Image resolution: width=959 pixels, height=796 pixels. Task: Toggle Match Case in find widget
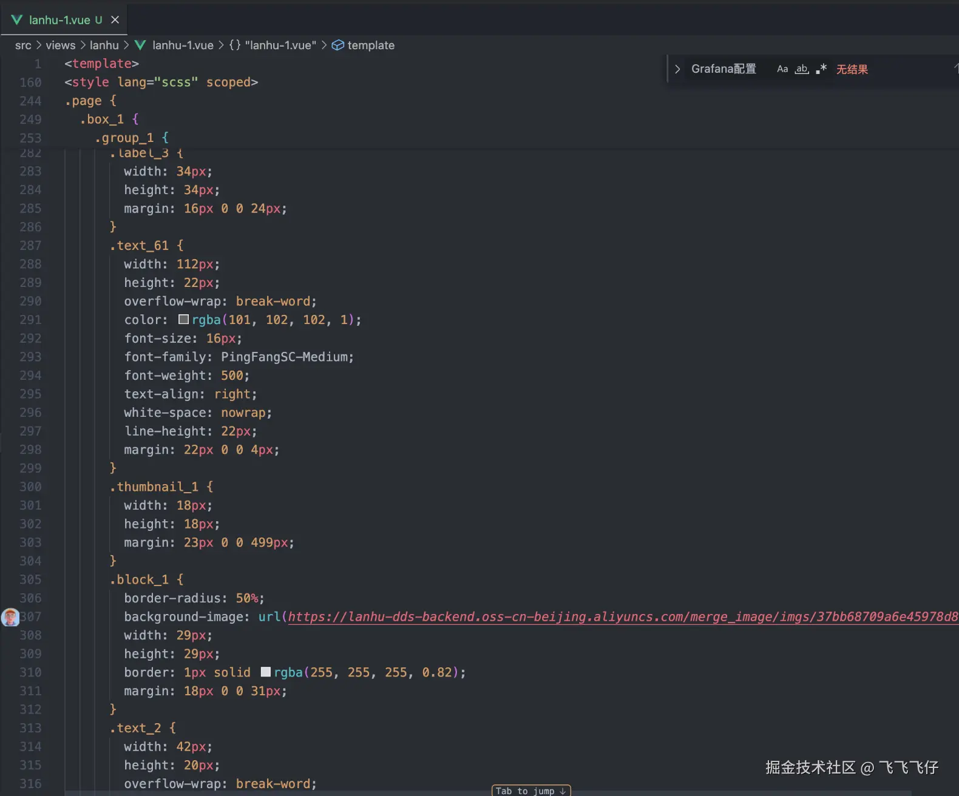[x=782, y=69]
